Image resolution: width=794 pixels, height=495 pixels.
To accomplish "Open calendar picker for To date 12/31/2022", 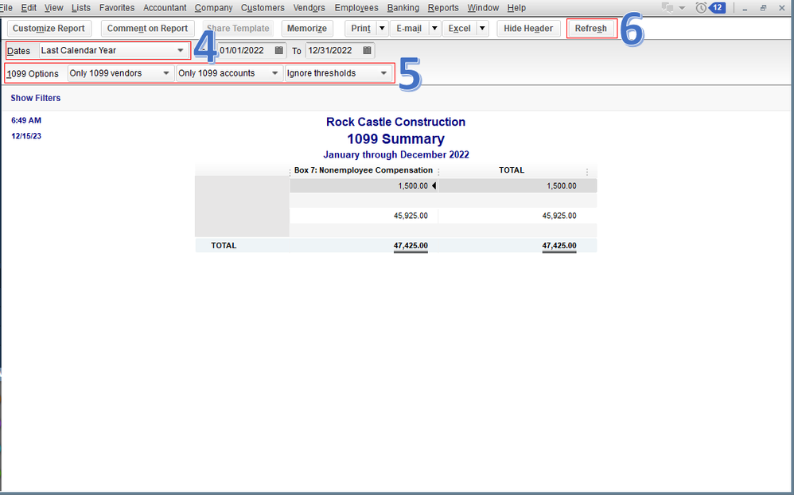I will [x=367, y=50].
